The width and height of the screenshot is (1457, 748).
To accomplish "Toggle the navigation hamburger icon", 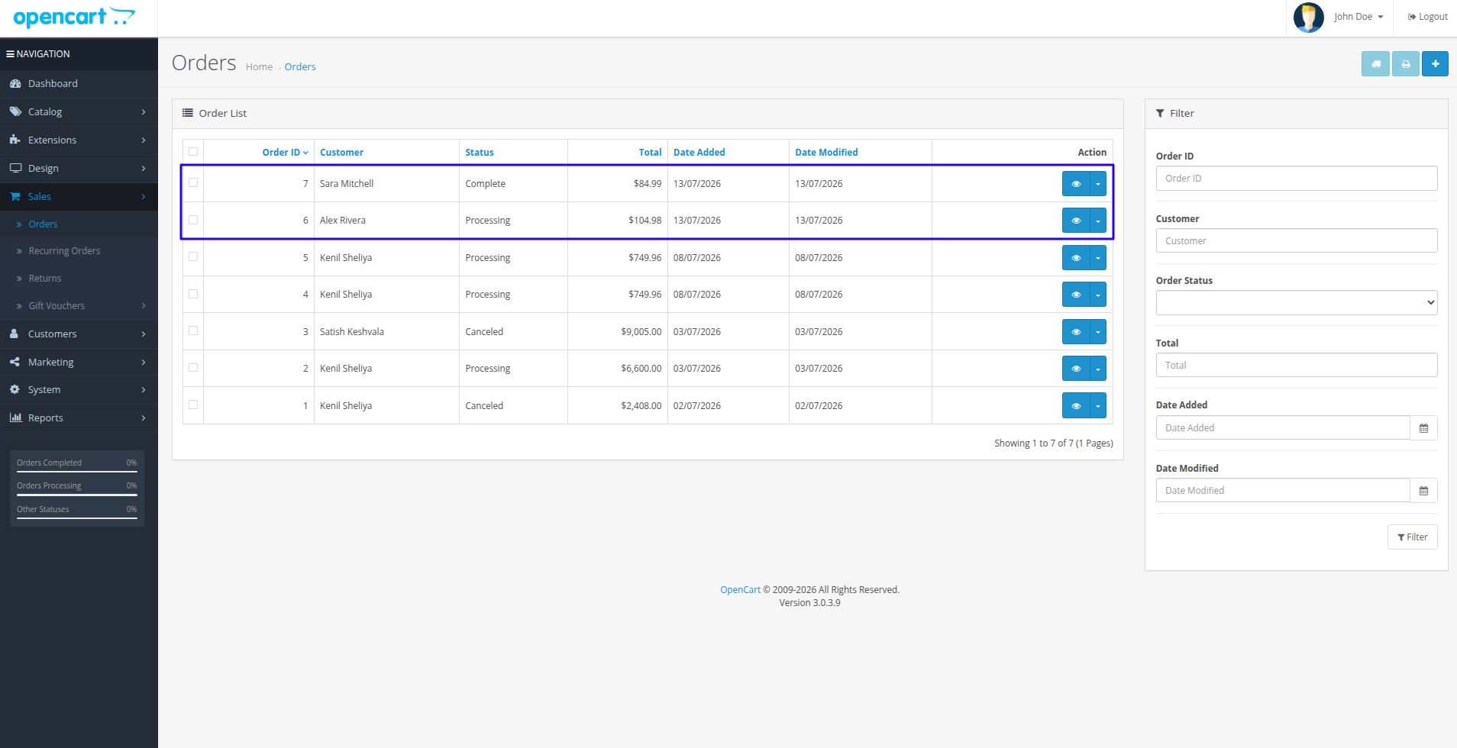I will tap(11, 54).
